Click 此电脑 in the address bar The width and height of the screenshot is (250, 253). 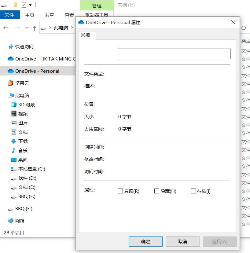coord(61,28)
